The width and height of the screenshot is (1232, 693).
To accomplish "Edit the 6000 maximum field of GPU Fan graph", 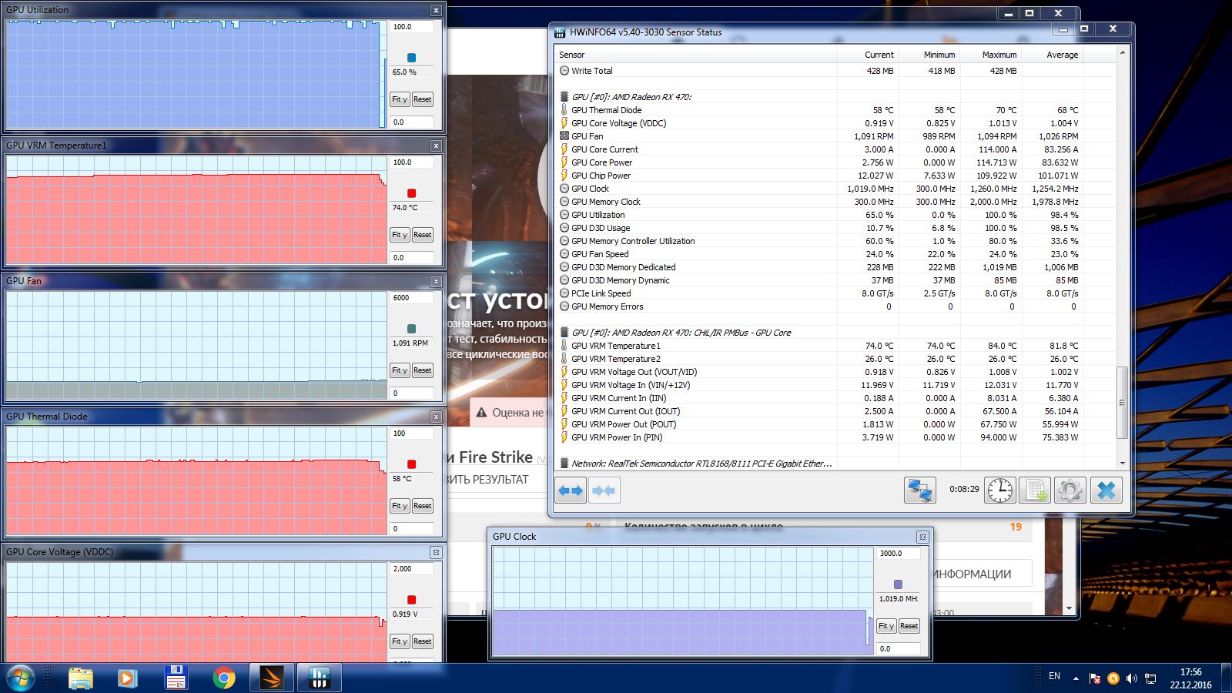I will (412, 298).
